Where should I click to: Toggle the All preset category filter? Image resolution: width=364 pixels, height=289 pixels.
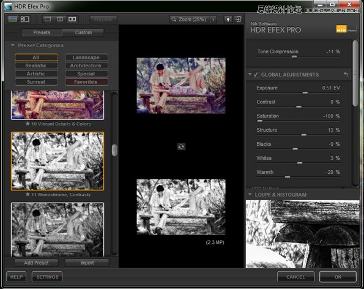[x=36, y=58]
